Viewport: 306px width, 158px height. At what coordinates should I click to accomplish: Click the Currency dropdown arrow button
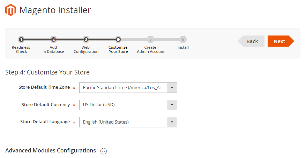coord(172,105)
